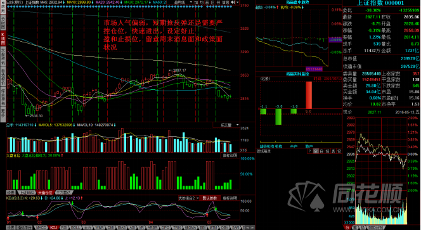421x230 pixels.
Task: Click the 区 interval-statistics icon
Action: (213, 2)
